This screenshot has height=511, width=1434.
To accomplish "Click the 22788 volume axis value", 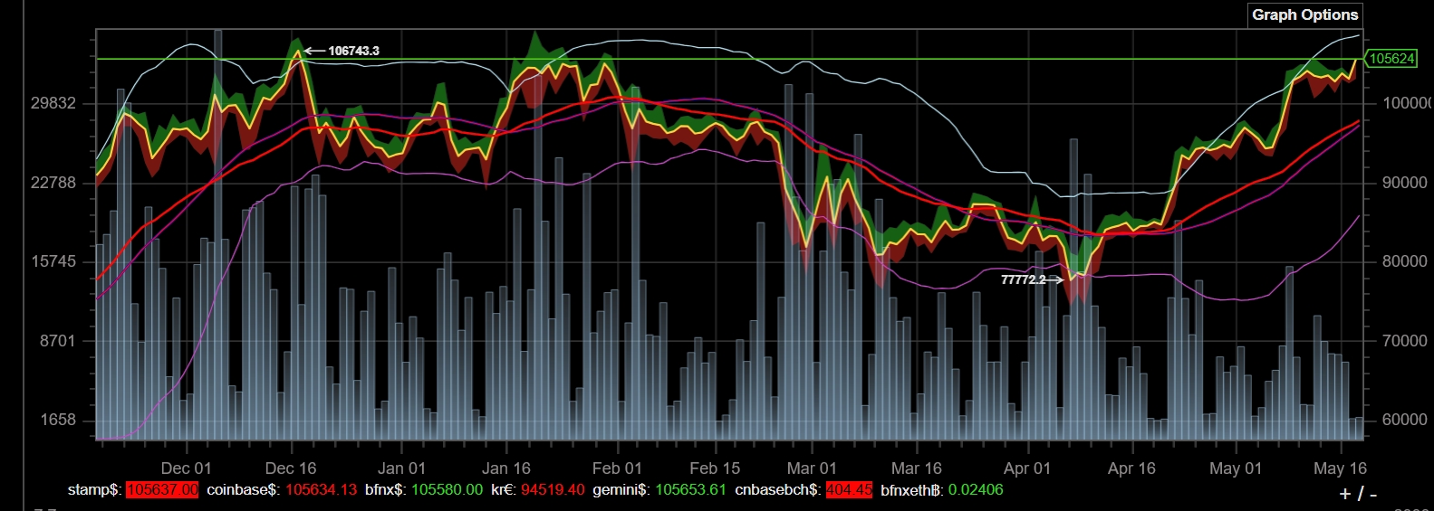I will pyautogui.click(x=53, y=183).
